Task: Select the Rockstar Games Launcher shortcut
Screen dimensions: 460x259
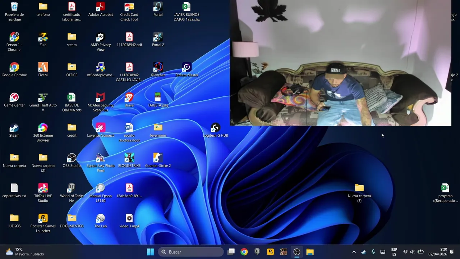Action: tap(43, 223)
